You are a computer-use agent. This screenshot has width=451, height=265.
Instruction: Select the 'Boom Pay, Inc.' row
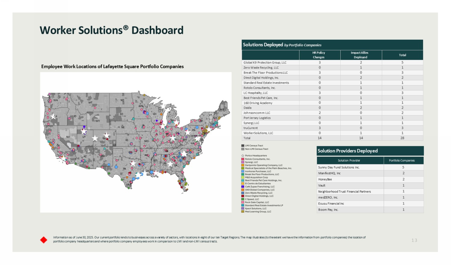click(x=370, y=210)
